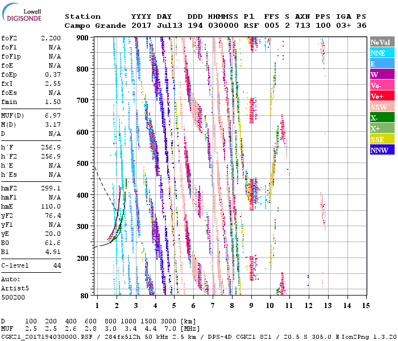Click the MUF(D) value 6.97
The image size is (398, 341).
[53, 116]
